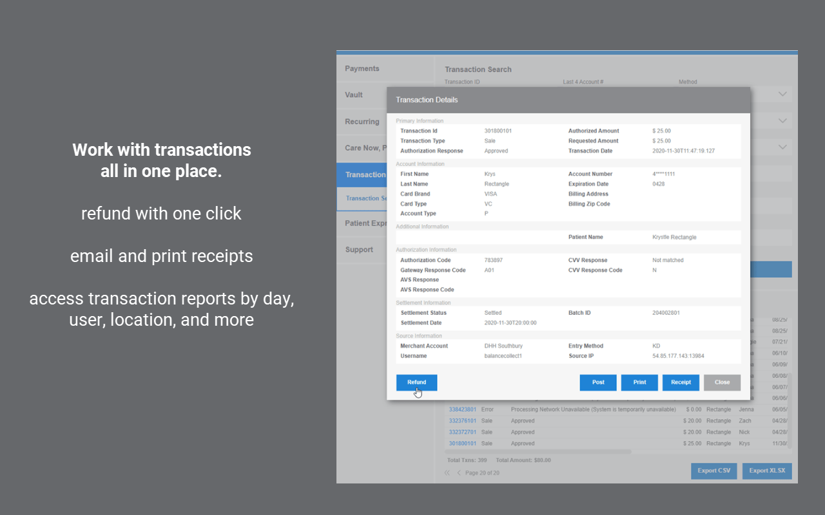Click the Settlement Status value Settled

click(x=493, y=313)
